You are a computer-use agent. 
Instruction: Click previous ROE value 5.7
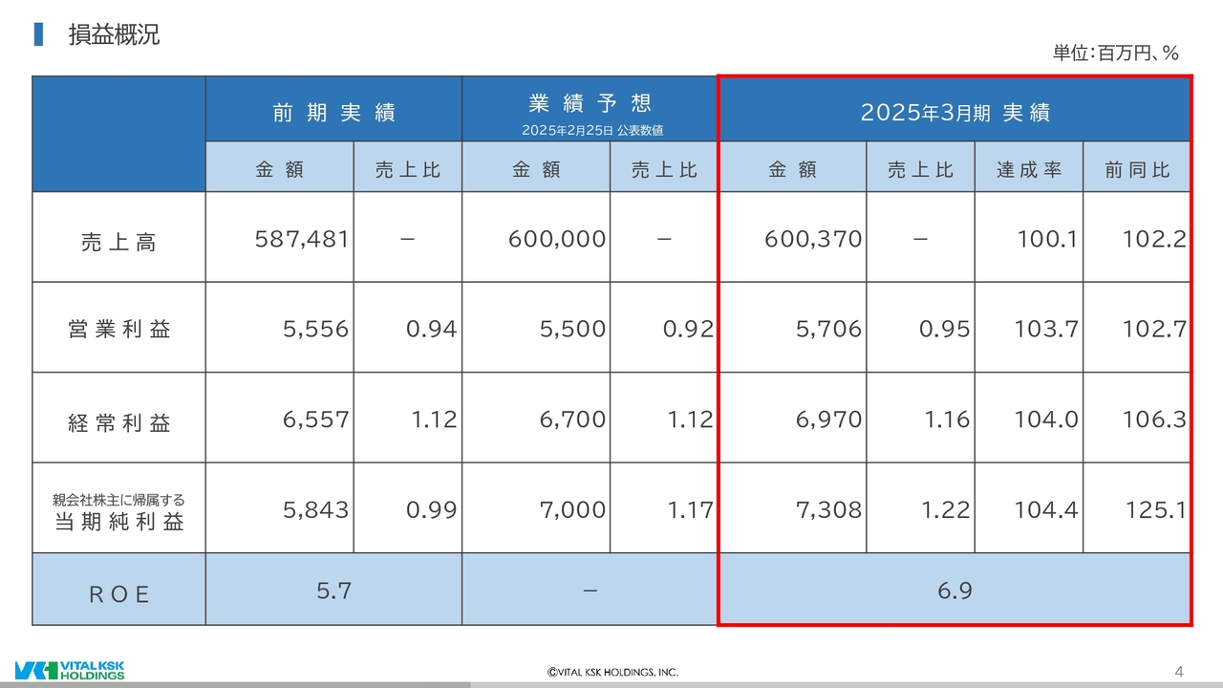point(334,591)
